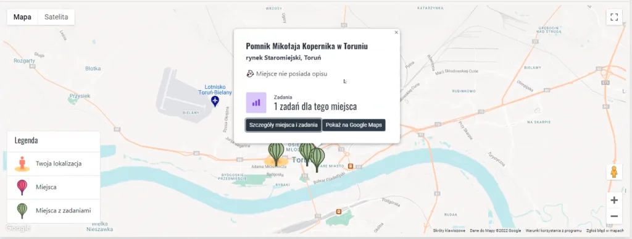
Task: Toggle fullscreen map view
Action: tap(614, 17)
